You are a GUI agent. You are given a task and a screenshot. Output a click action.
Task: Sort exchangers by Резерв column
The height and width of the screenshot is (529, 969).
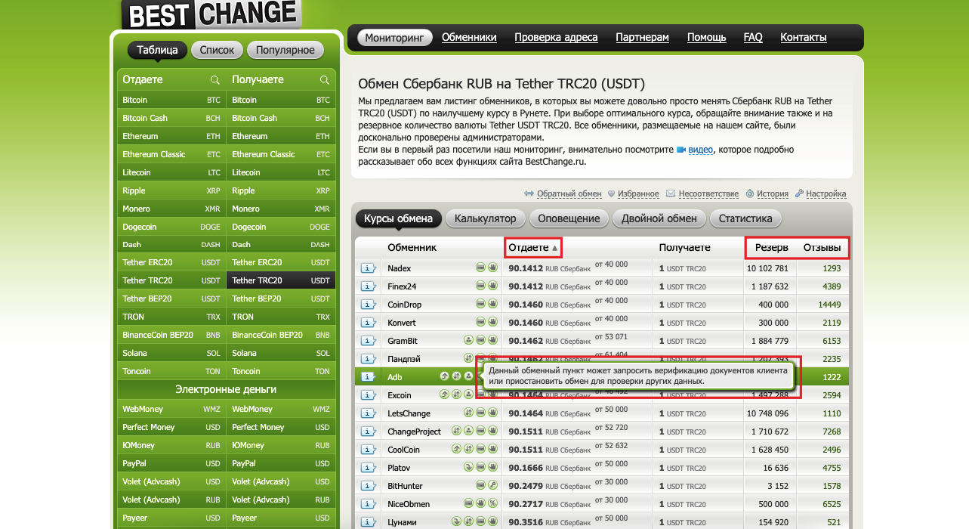771,248
